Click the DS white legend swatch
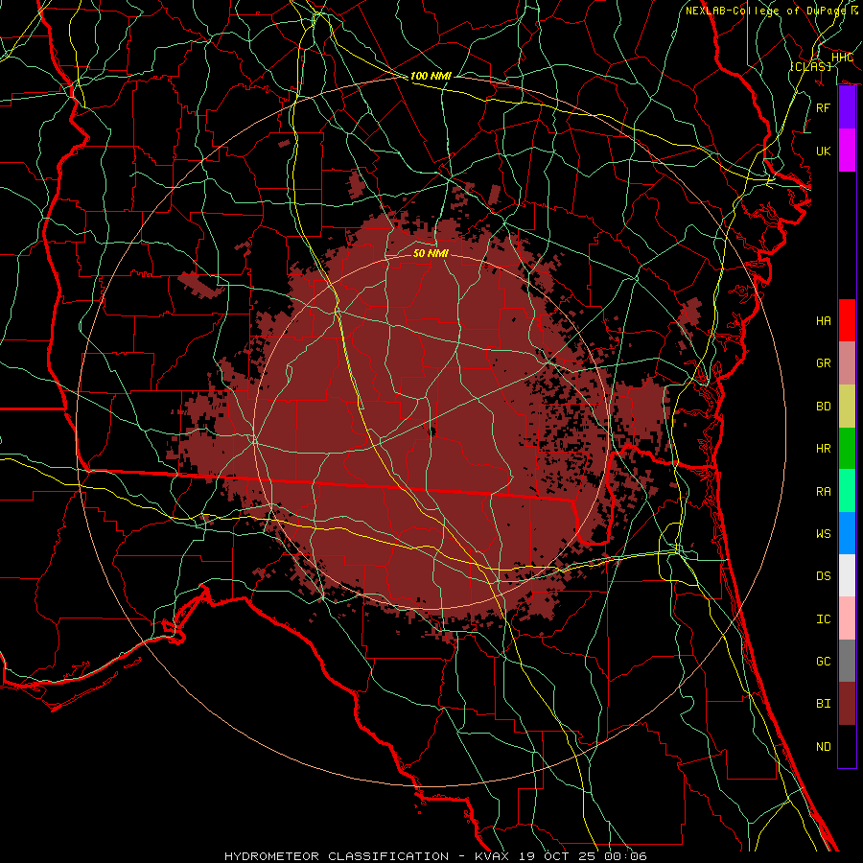The image size is (863, 863). pyautogui.click(x=847, y=575)
